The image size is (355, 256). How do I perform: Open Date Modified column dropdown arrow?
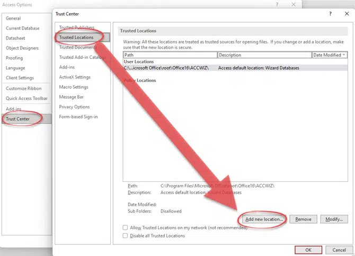click(344, 55)
